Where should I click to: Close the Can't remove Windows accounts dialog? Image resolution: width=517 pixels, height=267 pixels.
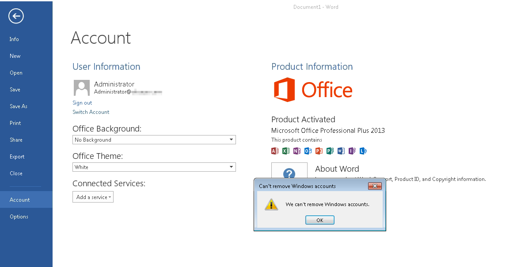click(375, 186)
